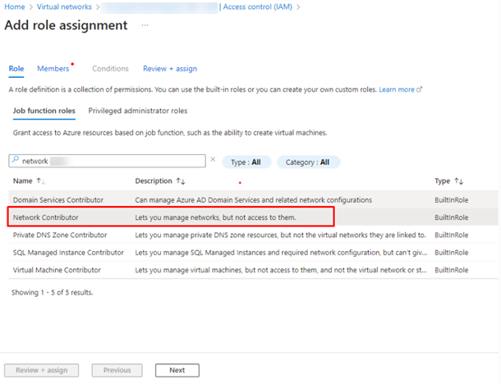Go to Home in the breadcrumb

pyautogui.click(x=14, y=7)
